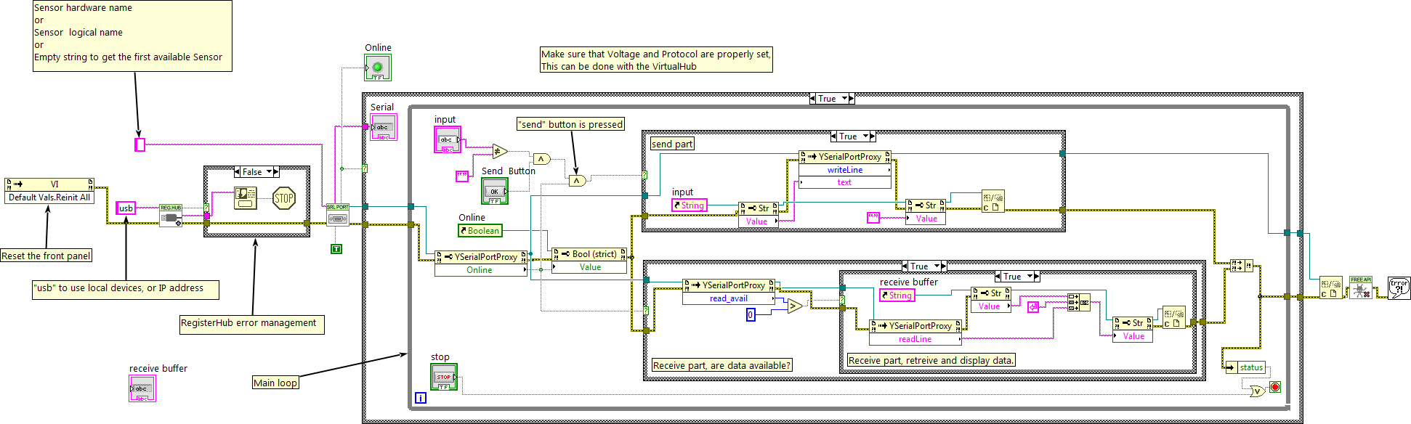Image resolution: width=1411 pixels, height=424 pixels.
Task: Select the blue numeric constant 0
Action: pyautogui.click(x=751, y=314)
